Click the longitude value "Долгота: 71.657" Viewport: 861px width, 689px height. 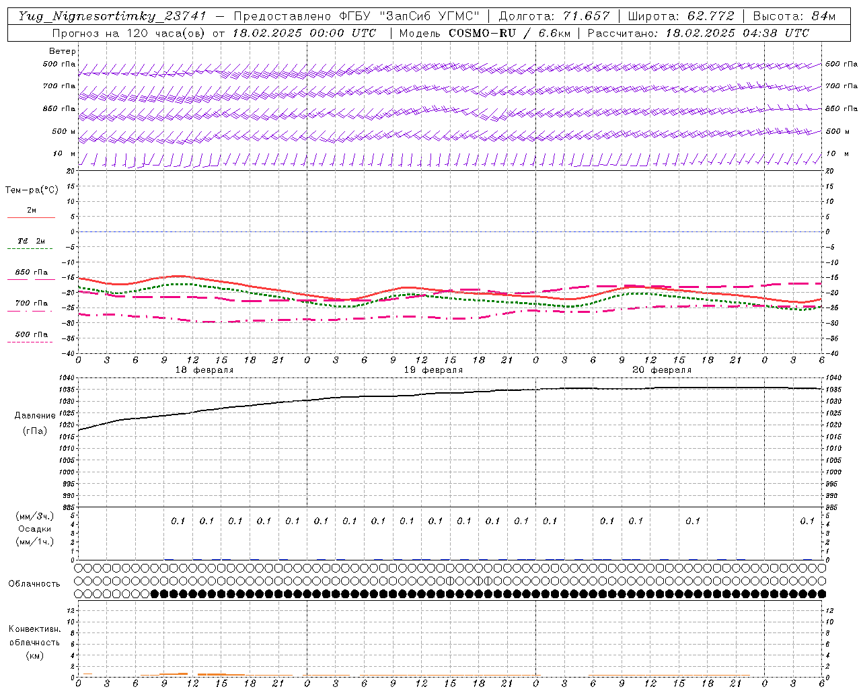tap(554, 16)
